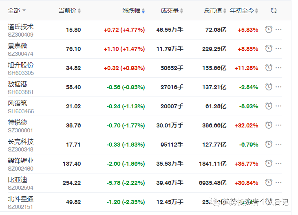
Task: Click the change -0.24 (-1.13%)
Action: tap(126, 106)
